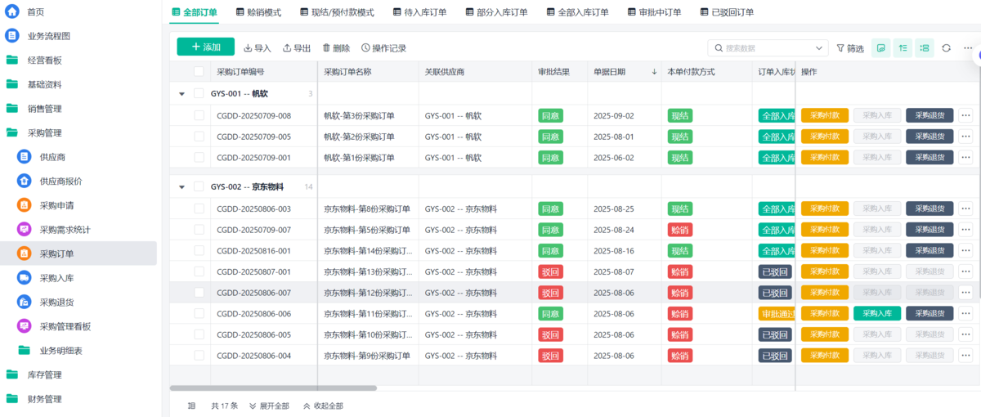Click the 操作记录 clock icon
This screenshot has width=981, height=417.
pos(365,48)
